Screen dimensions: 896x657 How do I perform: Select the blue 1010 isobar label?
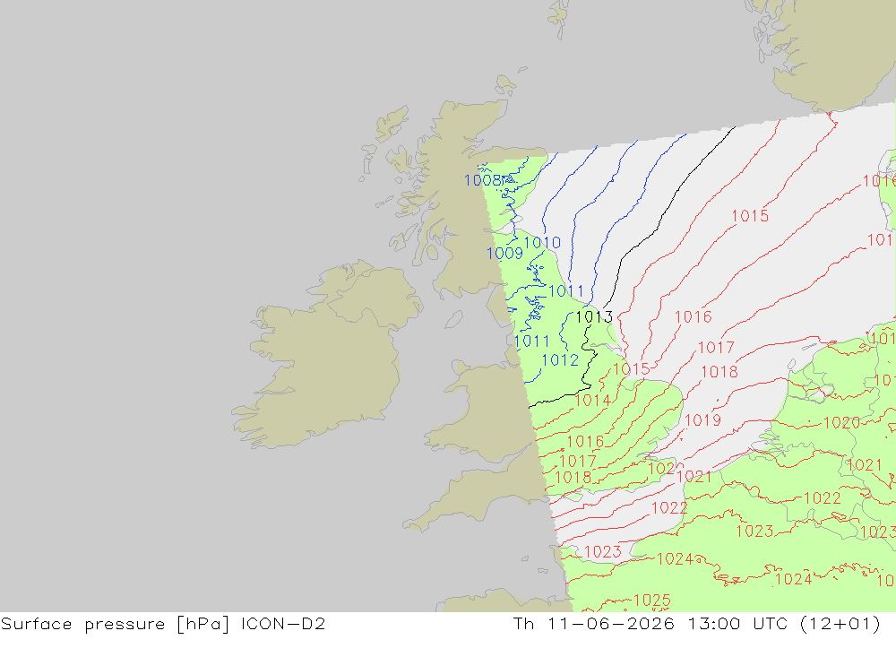pos(542,243)
